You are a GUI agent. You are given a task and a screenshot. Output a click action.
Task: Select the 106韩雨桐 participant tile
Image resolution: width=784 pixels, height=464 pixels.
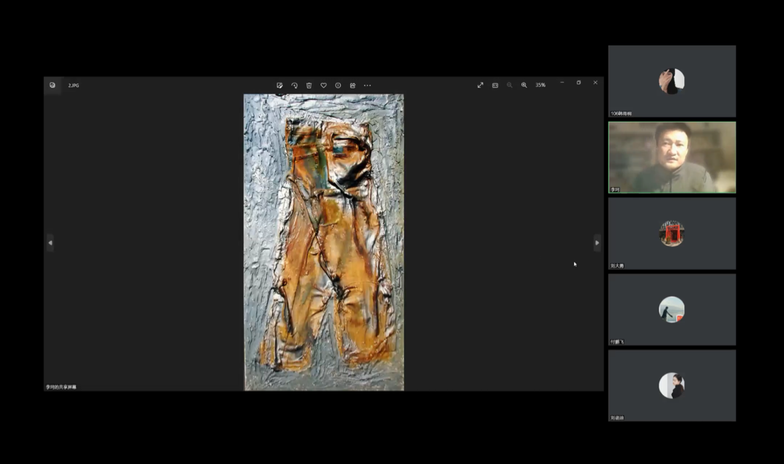click(672, 82)
